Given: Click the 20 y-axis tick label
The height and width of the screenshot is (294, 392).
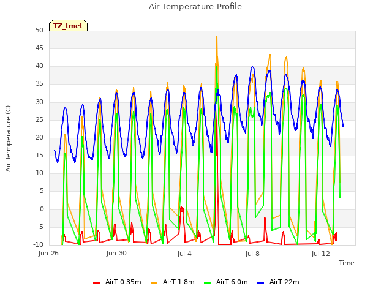Looking at the screenshot, I should (x=39, y=137).
